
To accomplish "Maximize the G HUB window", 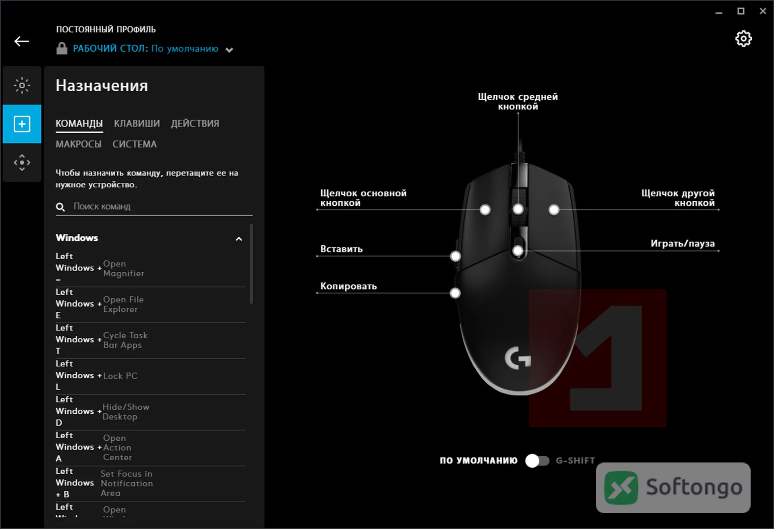I will (x=741, y=11).
